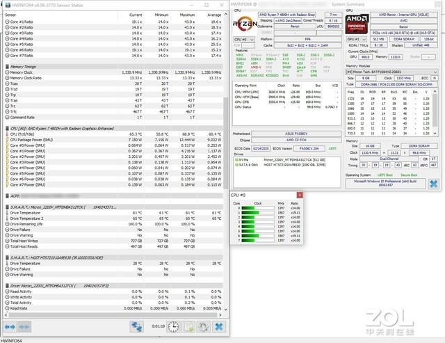The width and height of the screenshot is (445, 343).
Task: Click the Core #1 Ratio sensor icon
Action: point(8,22)
